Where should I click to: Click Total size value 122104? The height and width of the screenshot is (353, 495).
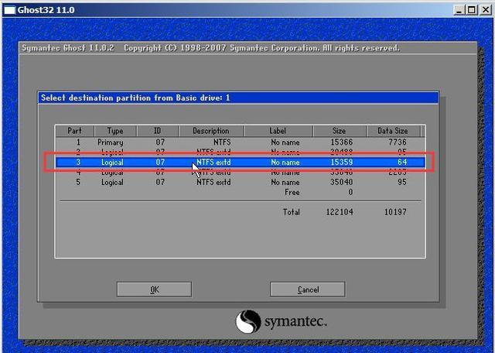340,212
